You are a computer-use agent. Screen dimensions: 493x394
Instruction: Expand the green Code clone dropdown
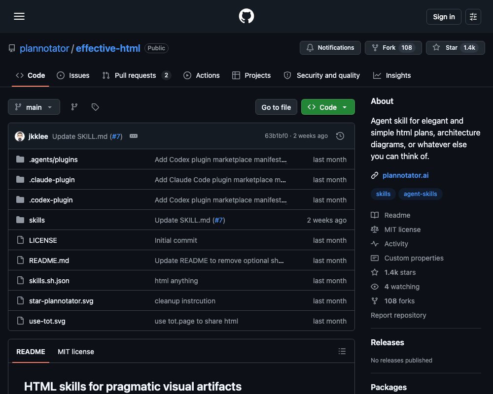(328, 107)
